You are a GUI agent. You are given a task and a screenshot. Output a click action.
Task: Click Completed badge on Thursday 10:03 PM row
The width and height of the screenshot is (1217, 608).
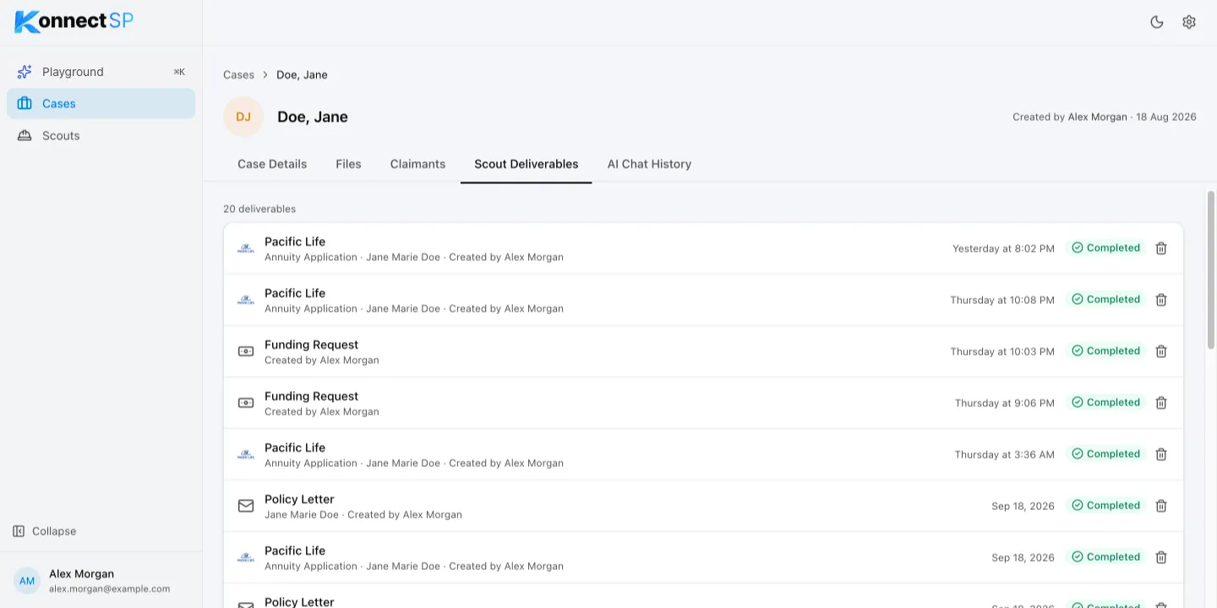pyautogui.click(x=1106, y=351)
